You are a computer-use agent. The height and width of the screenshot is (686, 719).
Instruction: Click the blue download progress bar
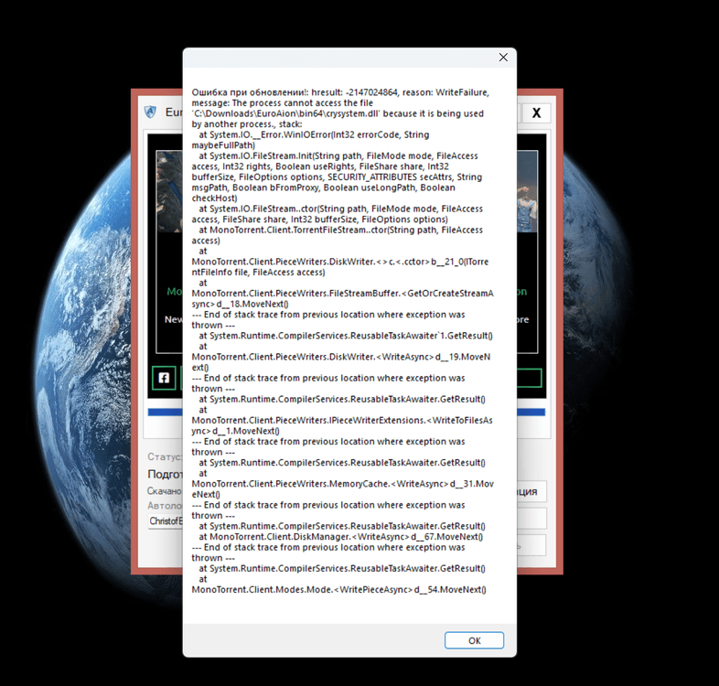coord(165,413)
